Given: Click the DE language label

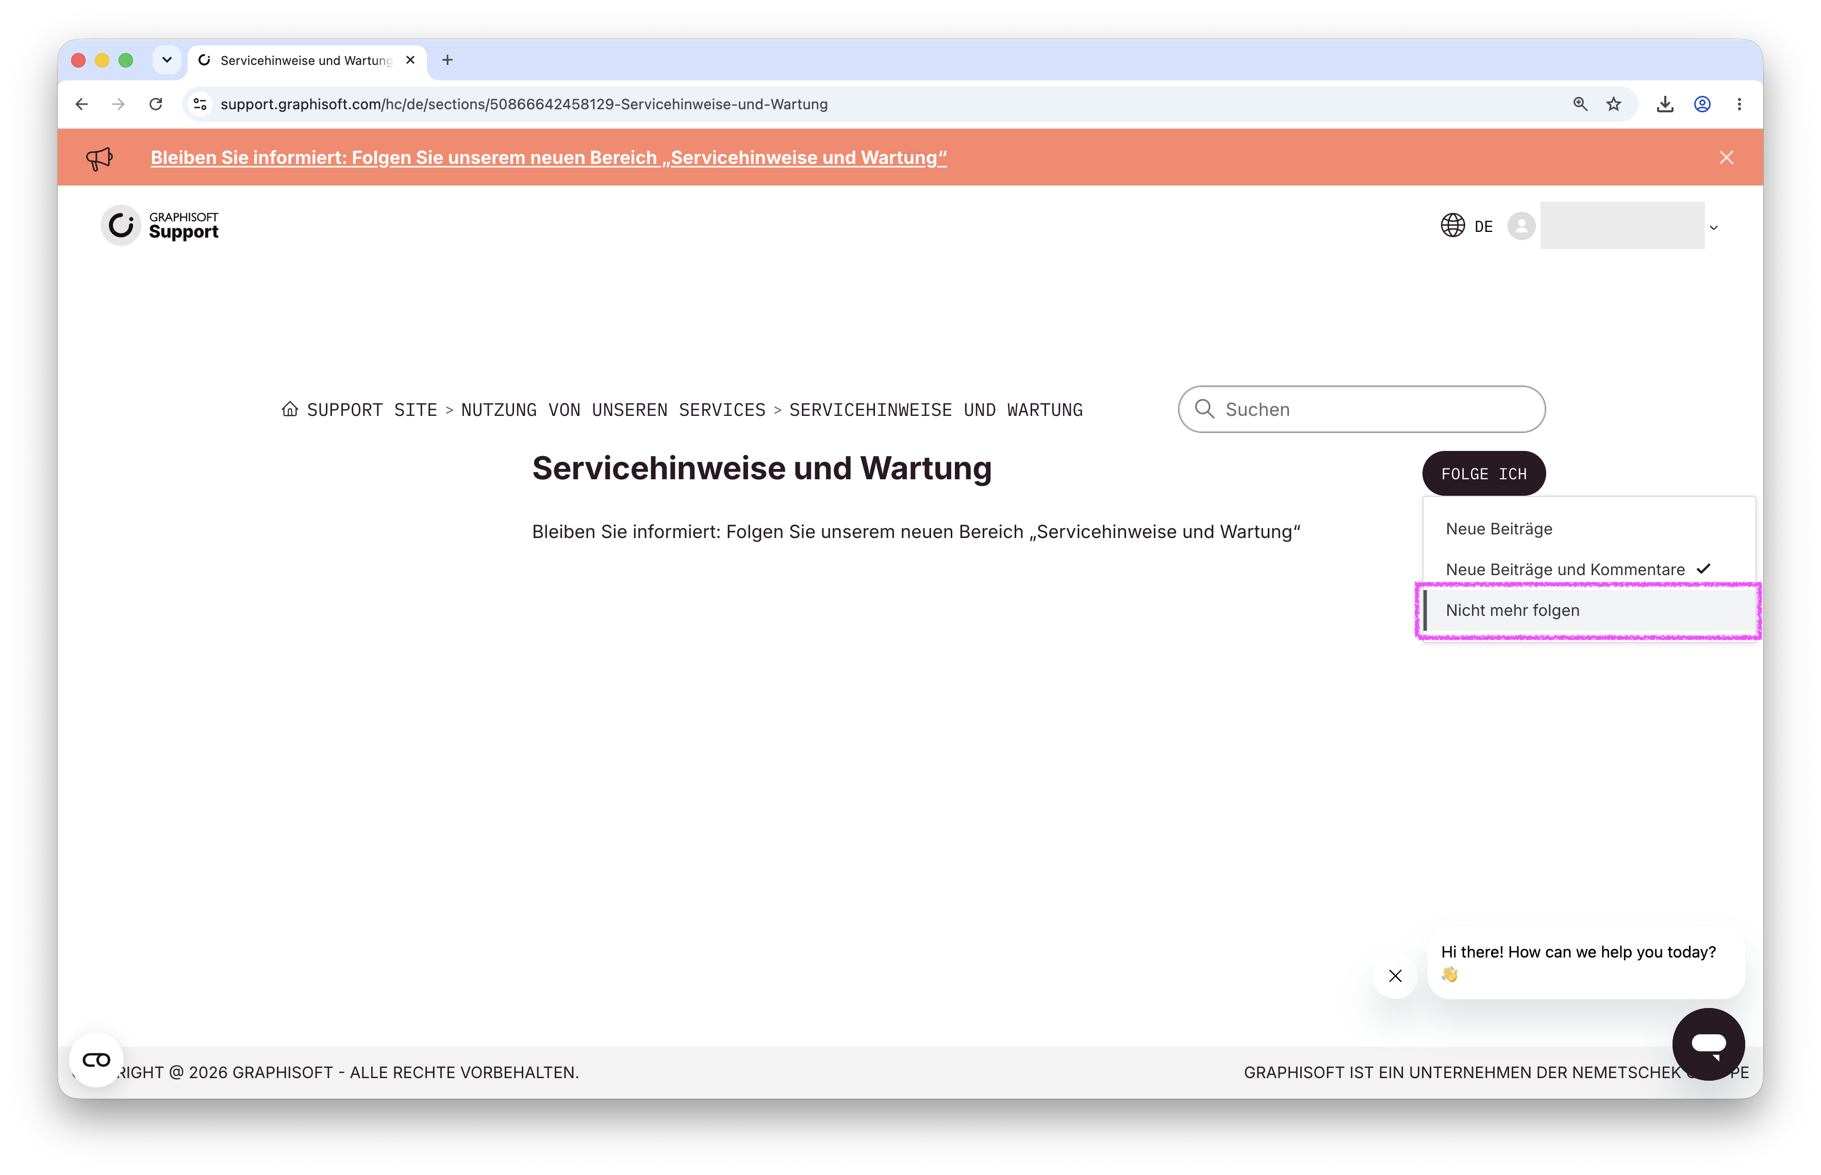Looking at the screenshot, I should 1483,227.
